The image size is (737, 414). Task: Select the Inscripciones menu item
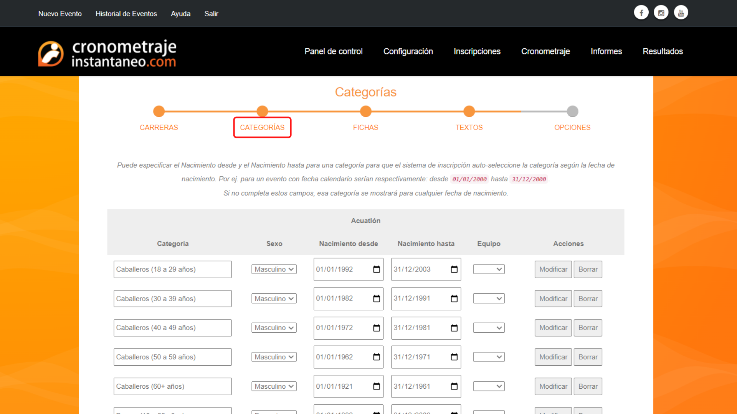pyautogui.click(x=477, y=51)
